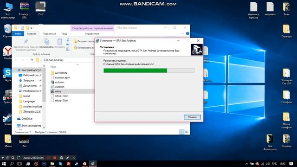297x167 pixels.
Task: Switch Explorer to details view icon
Action: [x=181, y=132]
